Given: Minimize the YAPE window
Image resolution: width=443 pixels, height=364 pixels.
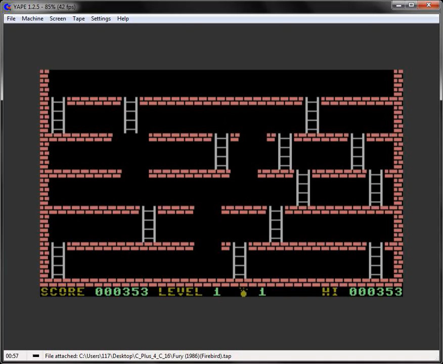Looking at the screenshot, I should tap(398, 5).
